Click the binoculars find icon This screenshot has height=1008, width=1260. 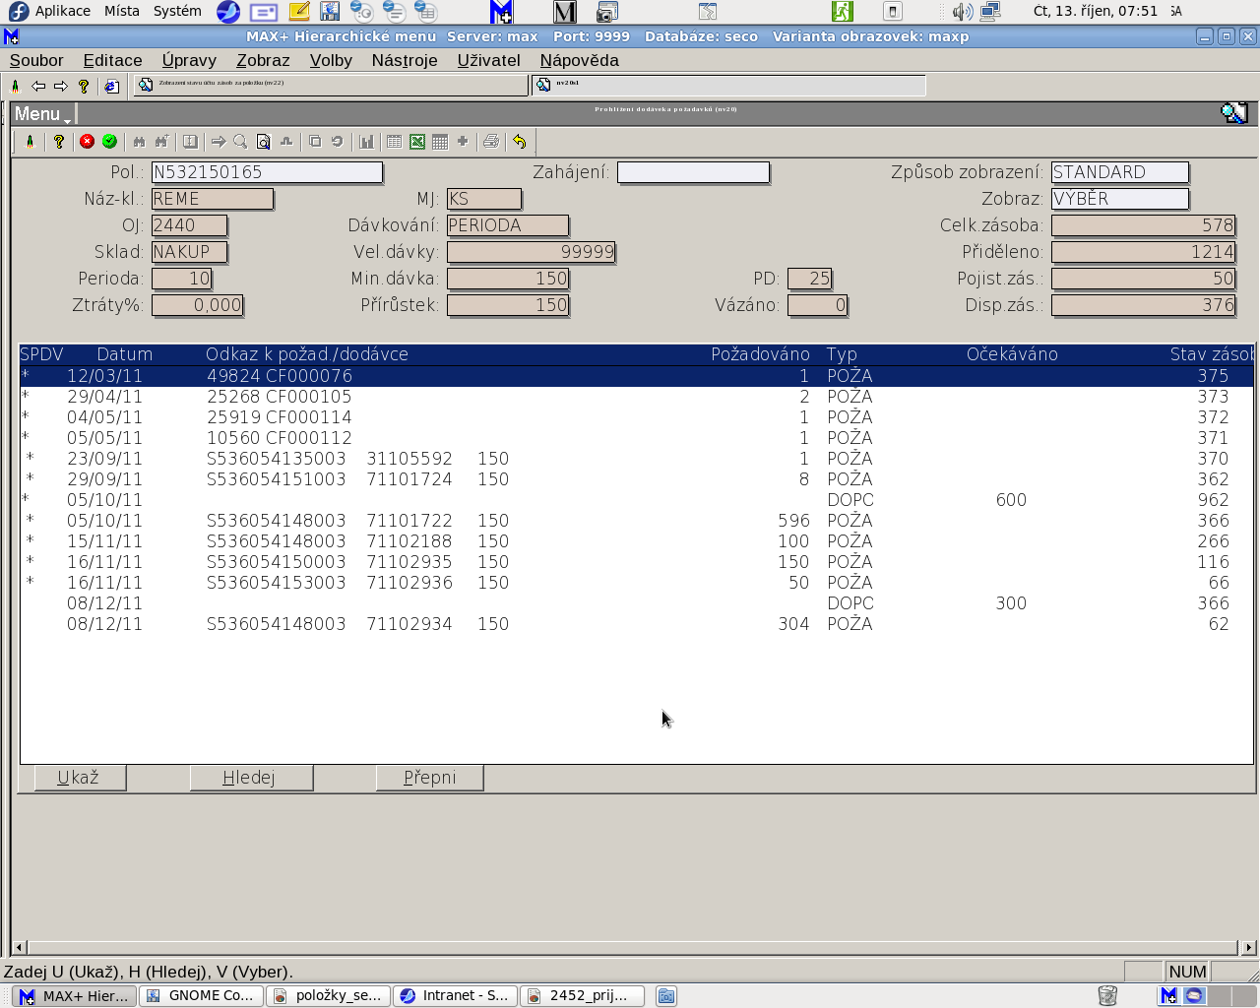(x=139, y=142)
